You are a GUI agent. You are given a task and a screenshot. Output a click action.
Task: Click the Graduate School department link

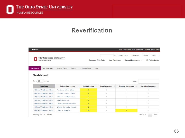click(63, 100)
